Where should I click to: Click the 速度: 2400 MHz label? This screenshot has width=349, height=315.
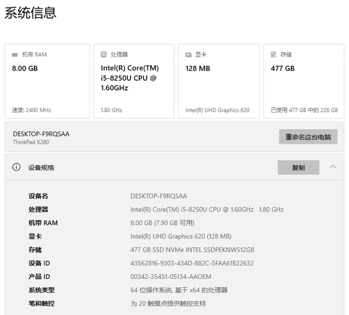coord(28,110)
